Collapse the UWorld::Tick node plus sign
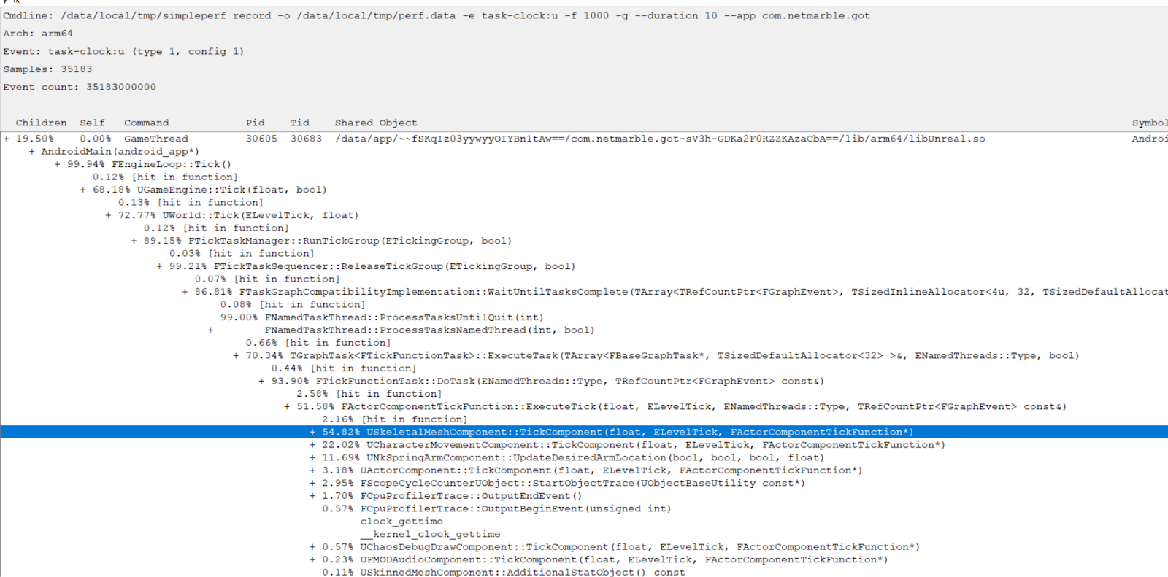This screenshot has width=1168, height=577. (x=109, y=215)
